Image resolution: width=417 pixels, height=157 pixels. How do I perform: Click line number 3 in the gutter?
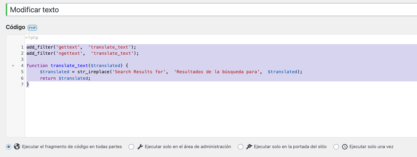pyautogui.click(x=22, y=59)
